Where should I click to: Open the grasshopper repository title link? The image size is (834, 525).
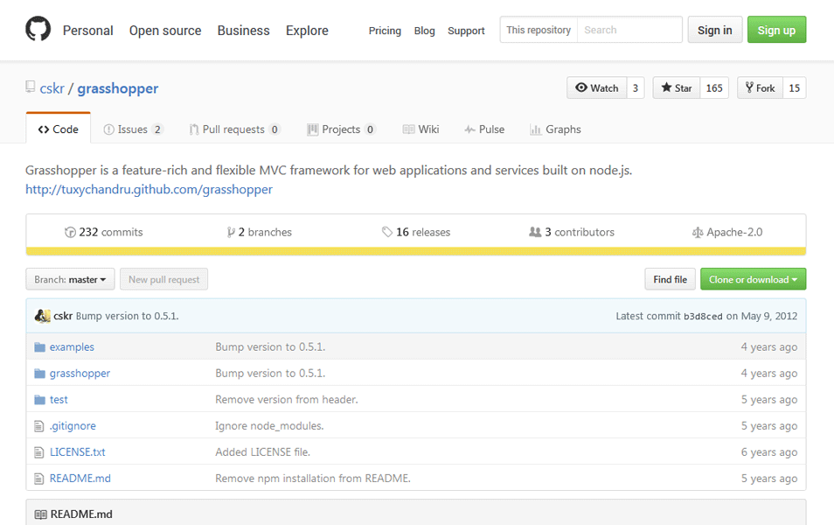(117, 88)
